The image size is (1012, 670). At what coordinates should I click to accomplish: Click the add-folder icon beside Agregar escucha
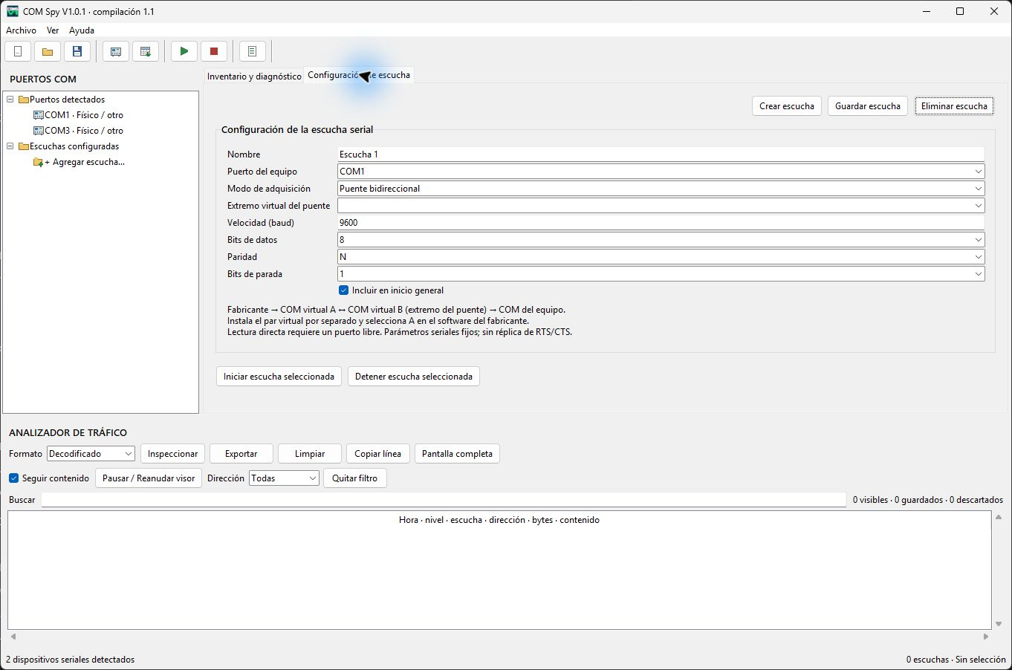point(39,162)
